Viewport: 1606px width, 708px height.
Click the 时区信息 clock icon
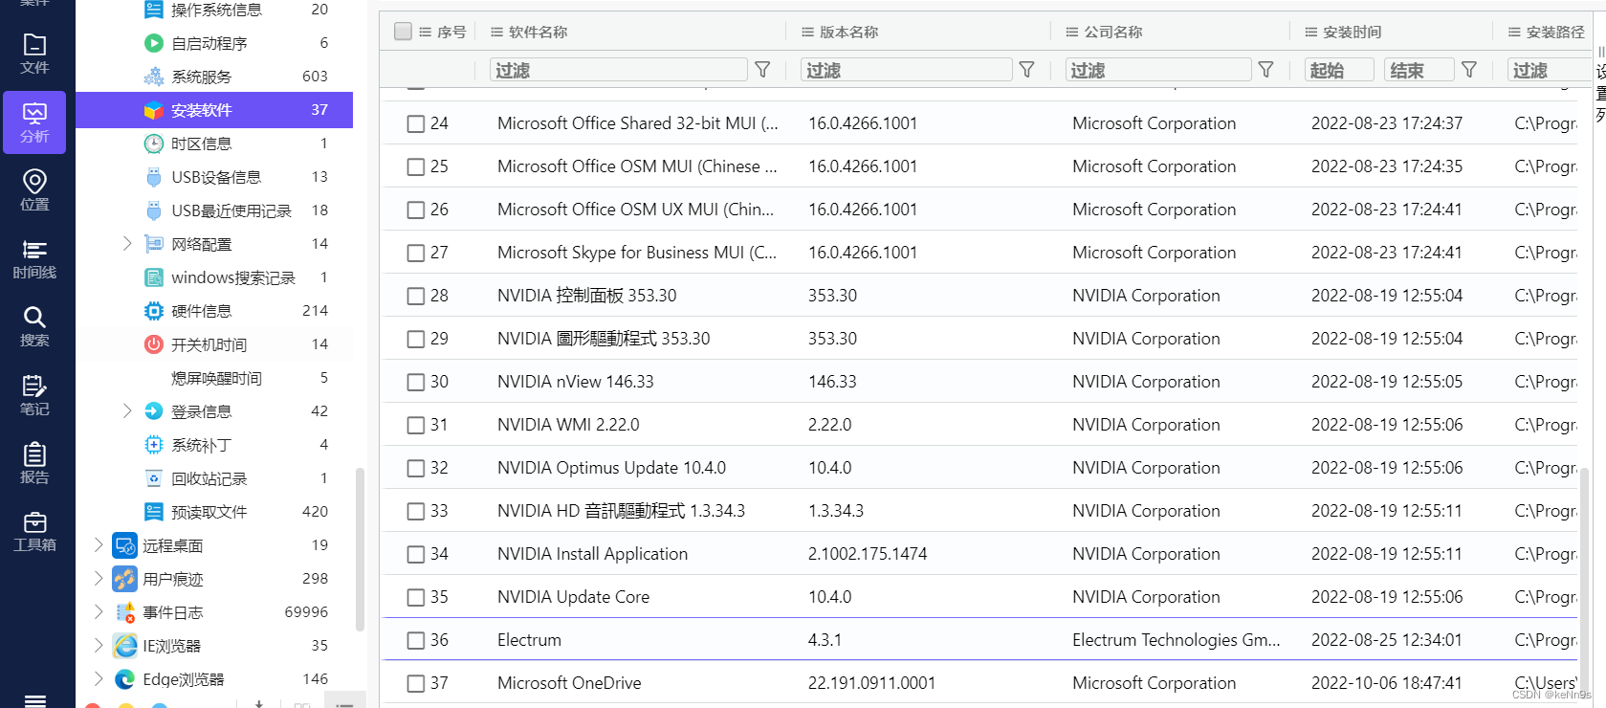point(153,144)
